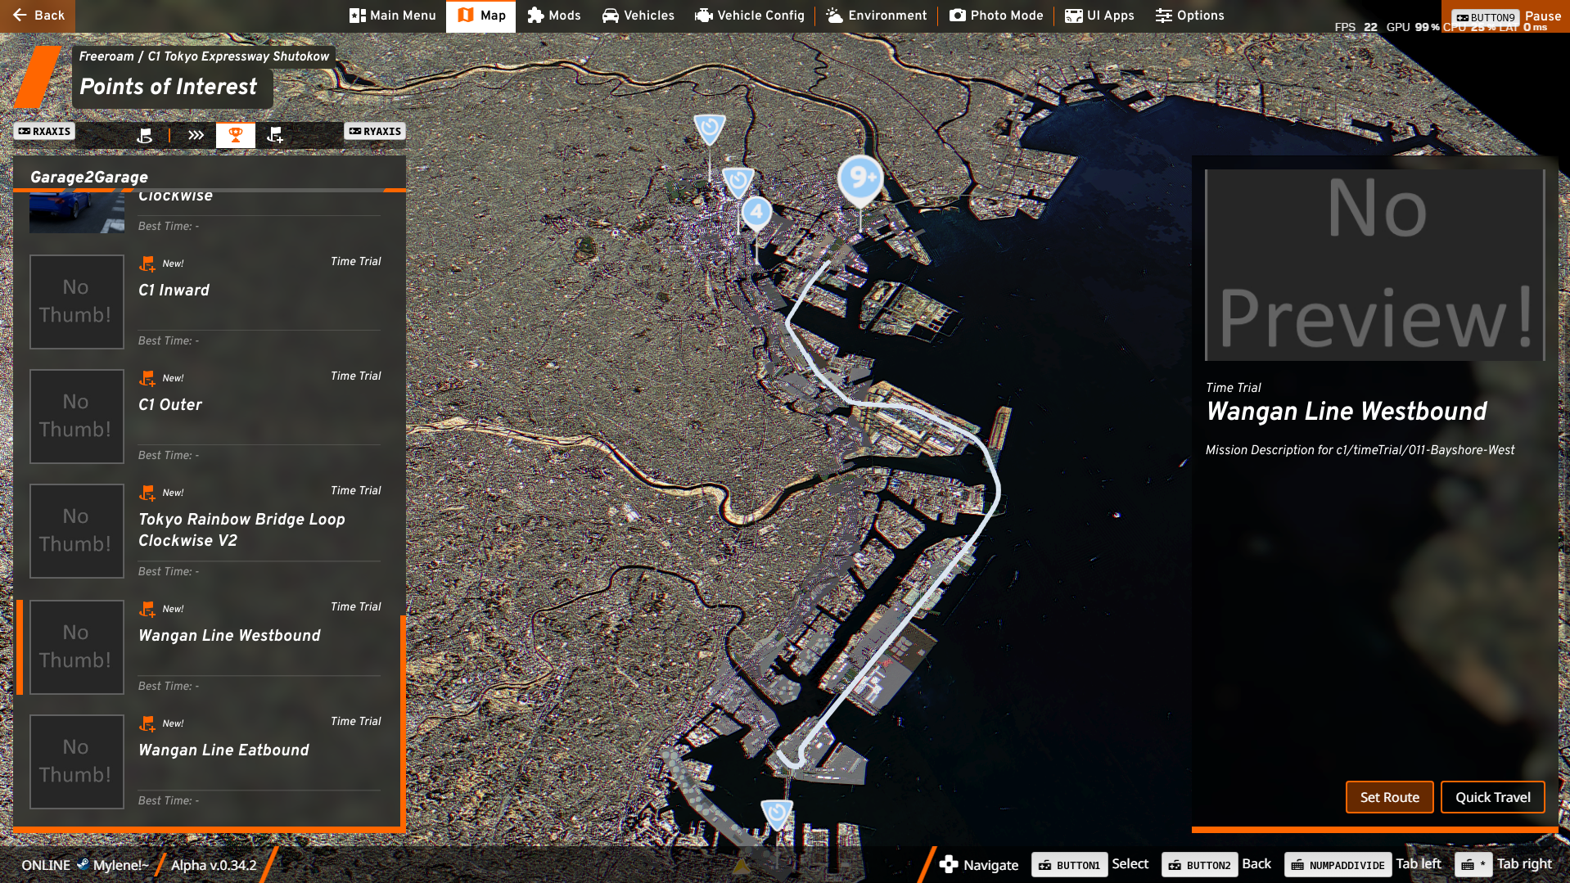Enter Photo Mode from the top bar
The width and height of the screenshot is (1570, 883).
[x=996, y=16]
